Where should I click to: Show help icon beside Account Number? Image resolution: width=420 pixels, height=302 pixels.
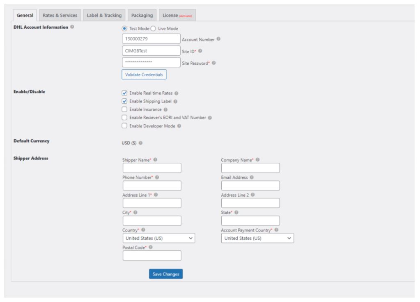(x=218, y=39)
